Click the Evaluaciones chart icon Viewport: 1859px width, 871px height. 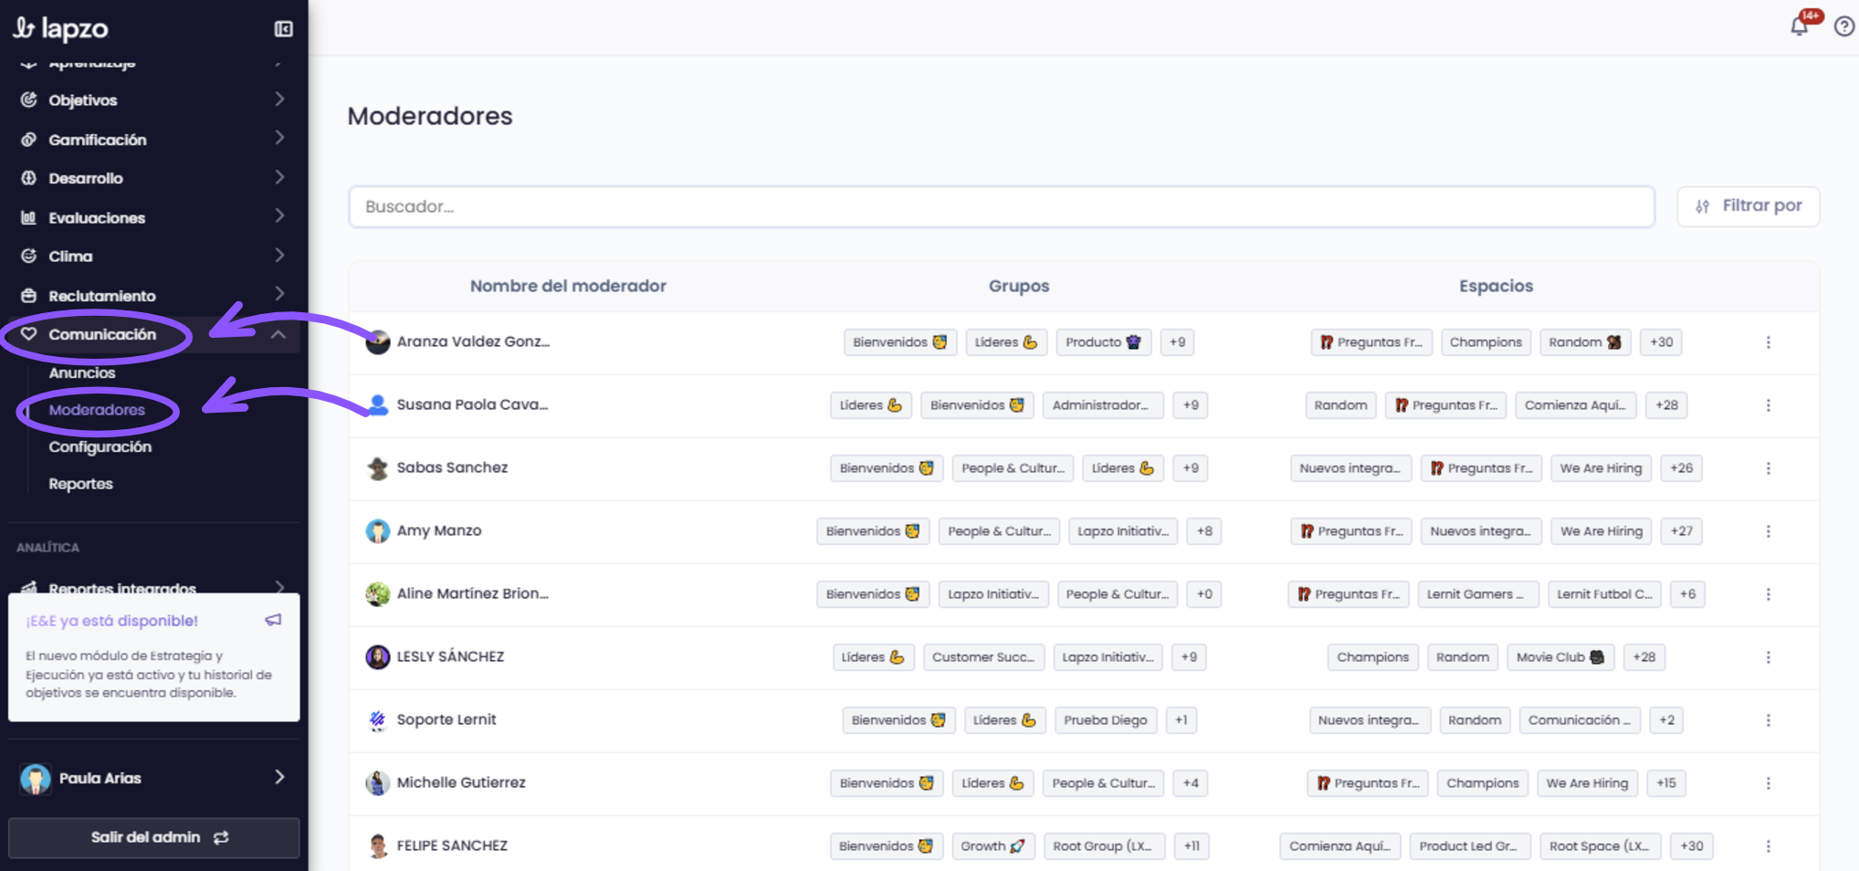(29, 217)
